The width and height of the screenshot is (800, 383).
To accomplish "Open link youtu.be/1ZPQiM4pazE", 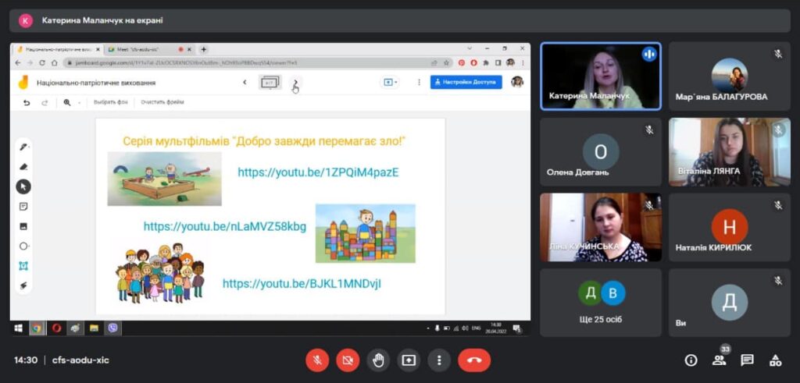I will pyautogui.click(x=318, y=172).
